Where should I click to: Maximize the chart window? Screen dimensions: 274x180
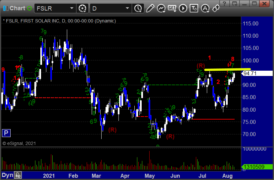click(x=254, y=4)
